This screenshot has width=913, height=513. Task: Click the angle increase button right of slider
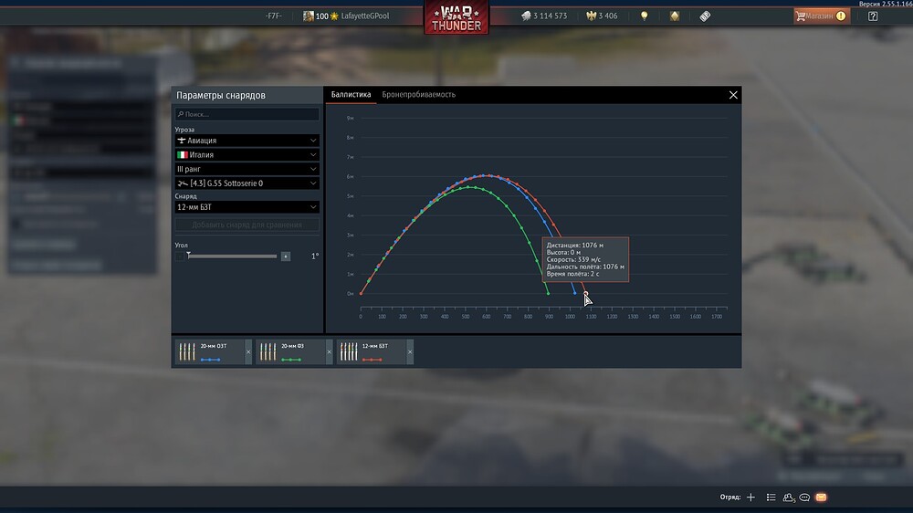click(x=285, y=256)
